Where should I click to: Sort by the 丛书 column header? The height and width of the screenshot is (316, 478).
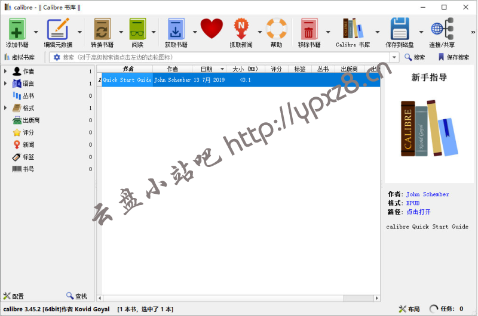(323, 69)
